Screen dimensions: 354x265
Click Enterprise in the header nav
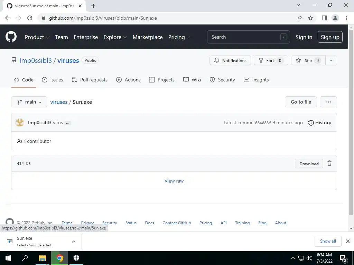click(x=86, y=37)
